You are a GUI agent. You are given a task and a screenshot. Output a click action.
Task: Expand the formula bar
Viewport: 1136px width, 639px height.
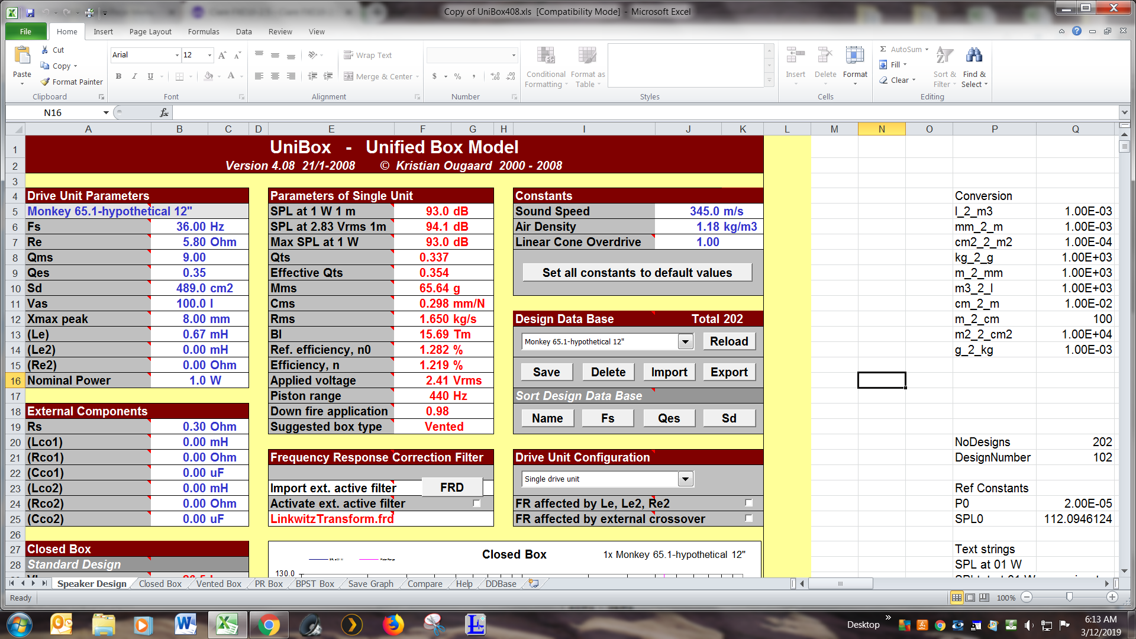tap(1124, 112)
